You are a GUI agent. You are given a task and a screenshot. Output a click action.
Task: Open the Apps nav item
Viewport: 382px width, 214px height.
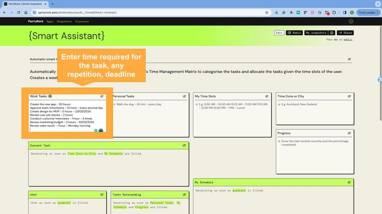pos(50,21)
